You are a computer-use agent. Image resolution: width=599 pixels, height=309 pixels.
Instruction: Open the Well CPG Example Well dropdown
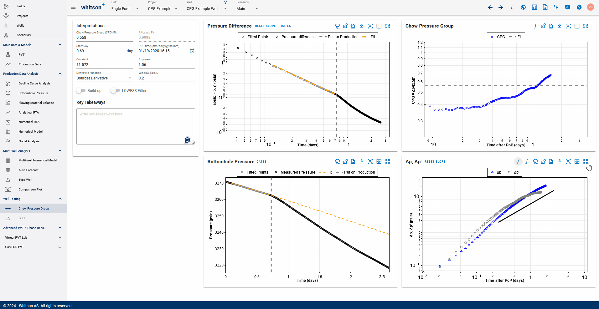coord(207,9)
